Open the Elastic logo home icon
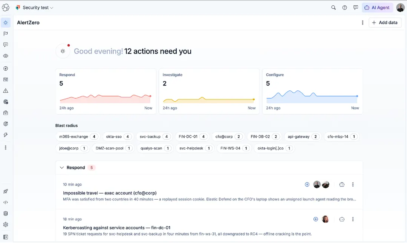The height and width of the screenshot is (243, 407). tap(5, 8)
